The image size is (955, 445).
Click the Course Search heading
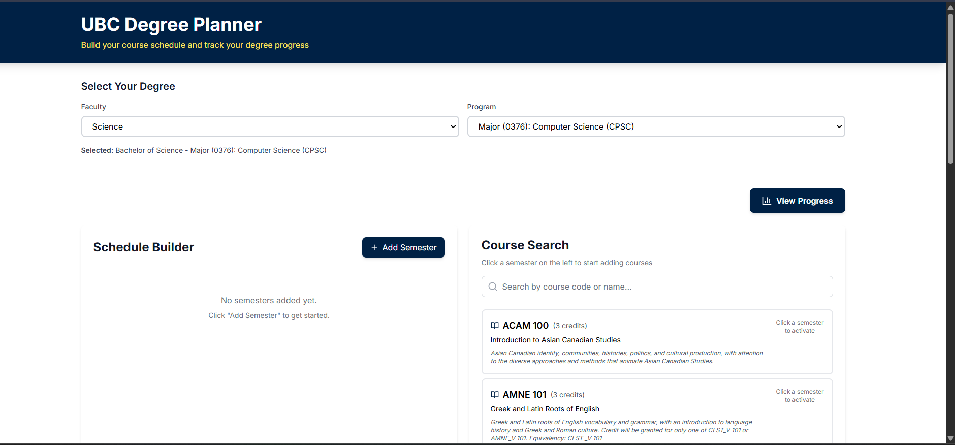point(525,245)
